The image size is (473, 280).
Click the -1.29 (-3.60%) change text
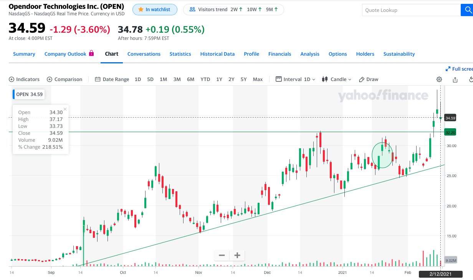coord(80,29)
